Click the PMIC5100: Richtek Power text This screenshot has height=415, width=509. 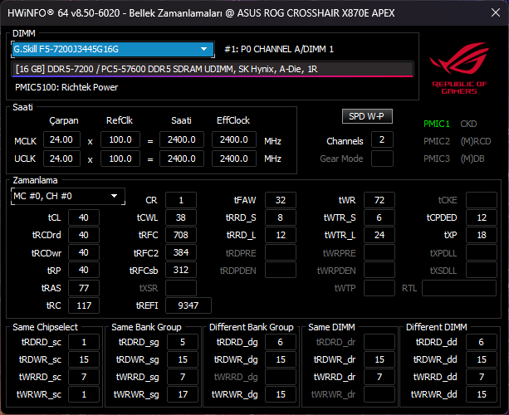click(x=66, y=87)
